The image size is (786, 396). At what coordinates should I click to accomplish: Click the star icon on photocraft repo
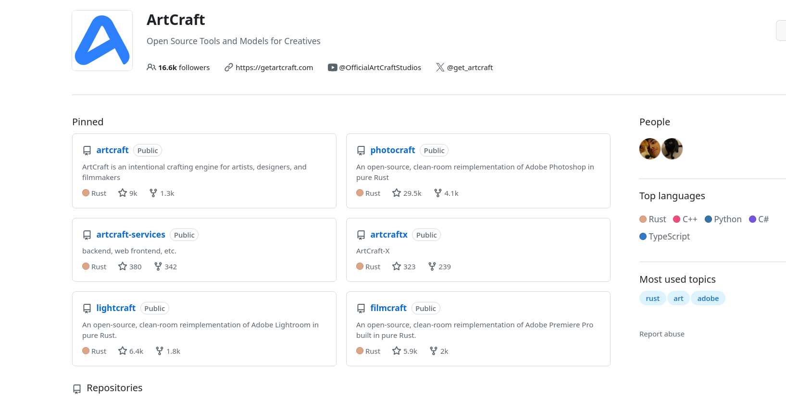click(x=397, y=193)
